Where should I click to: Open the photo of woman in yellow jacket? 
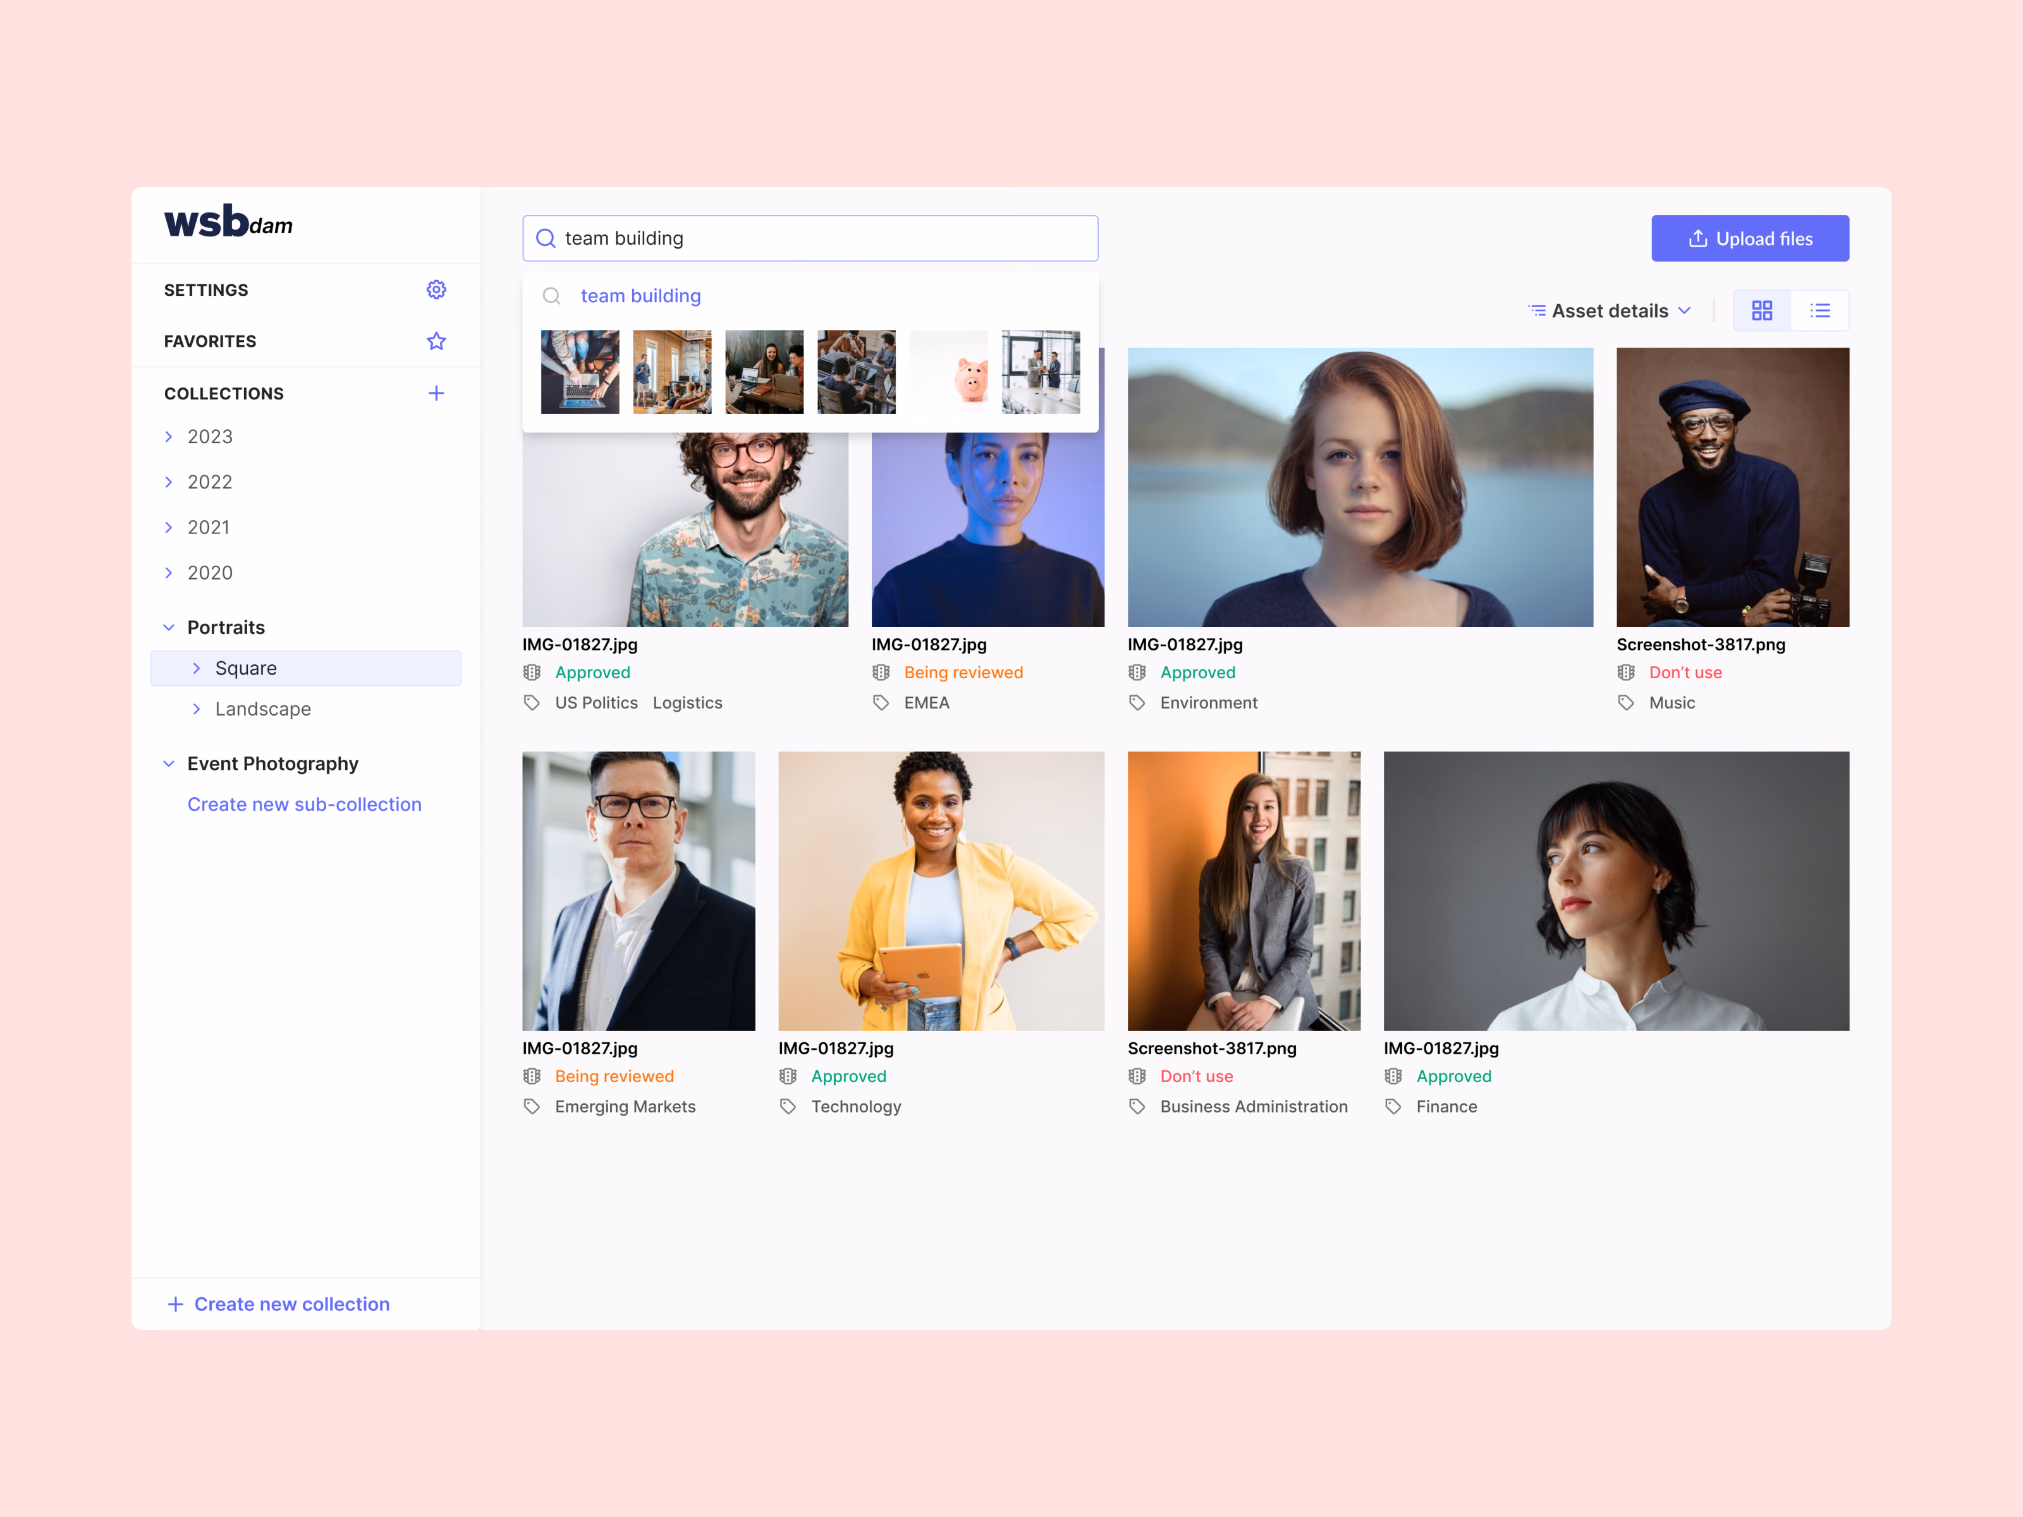(x=941, y=891)
